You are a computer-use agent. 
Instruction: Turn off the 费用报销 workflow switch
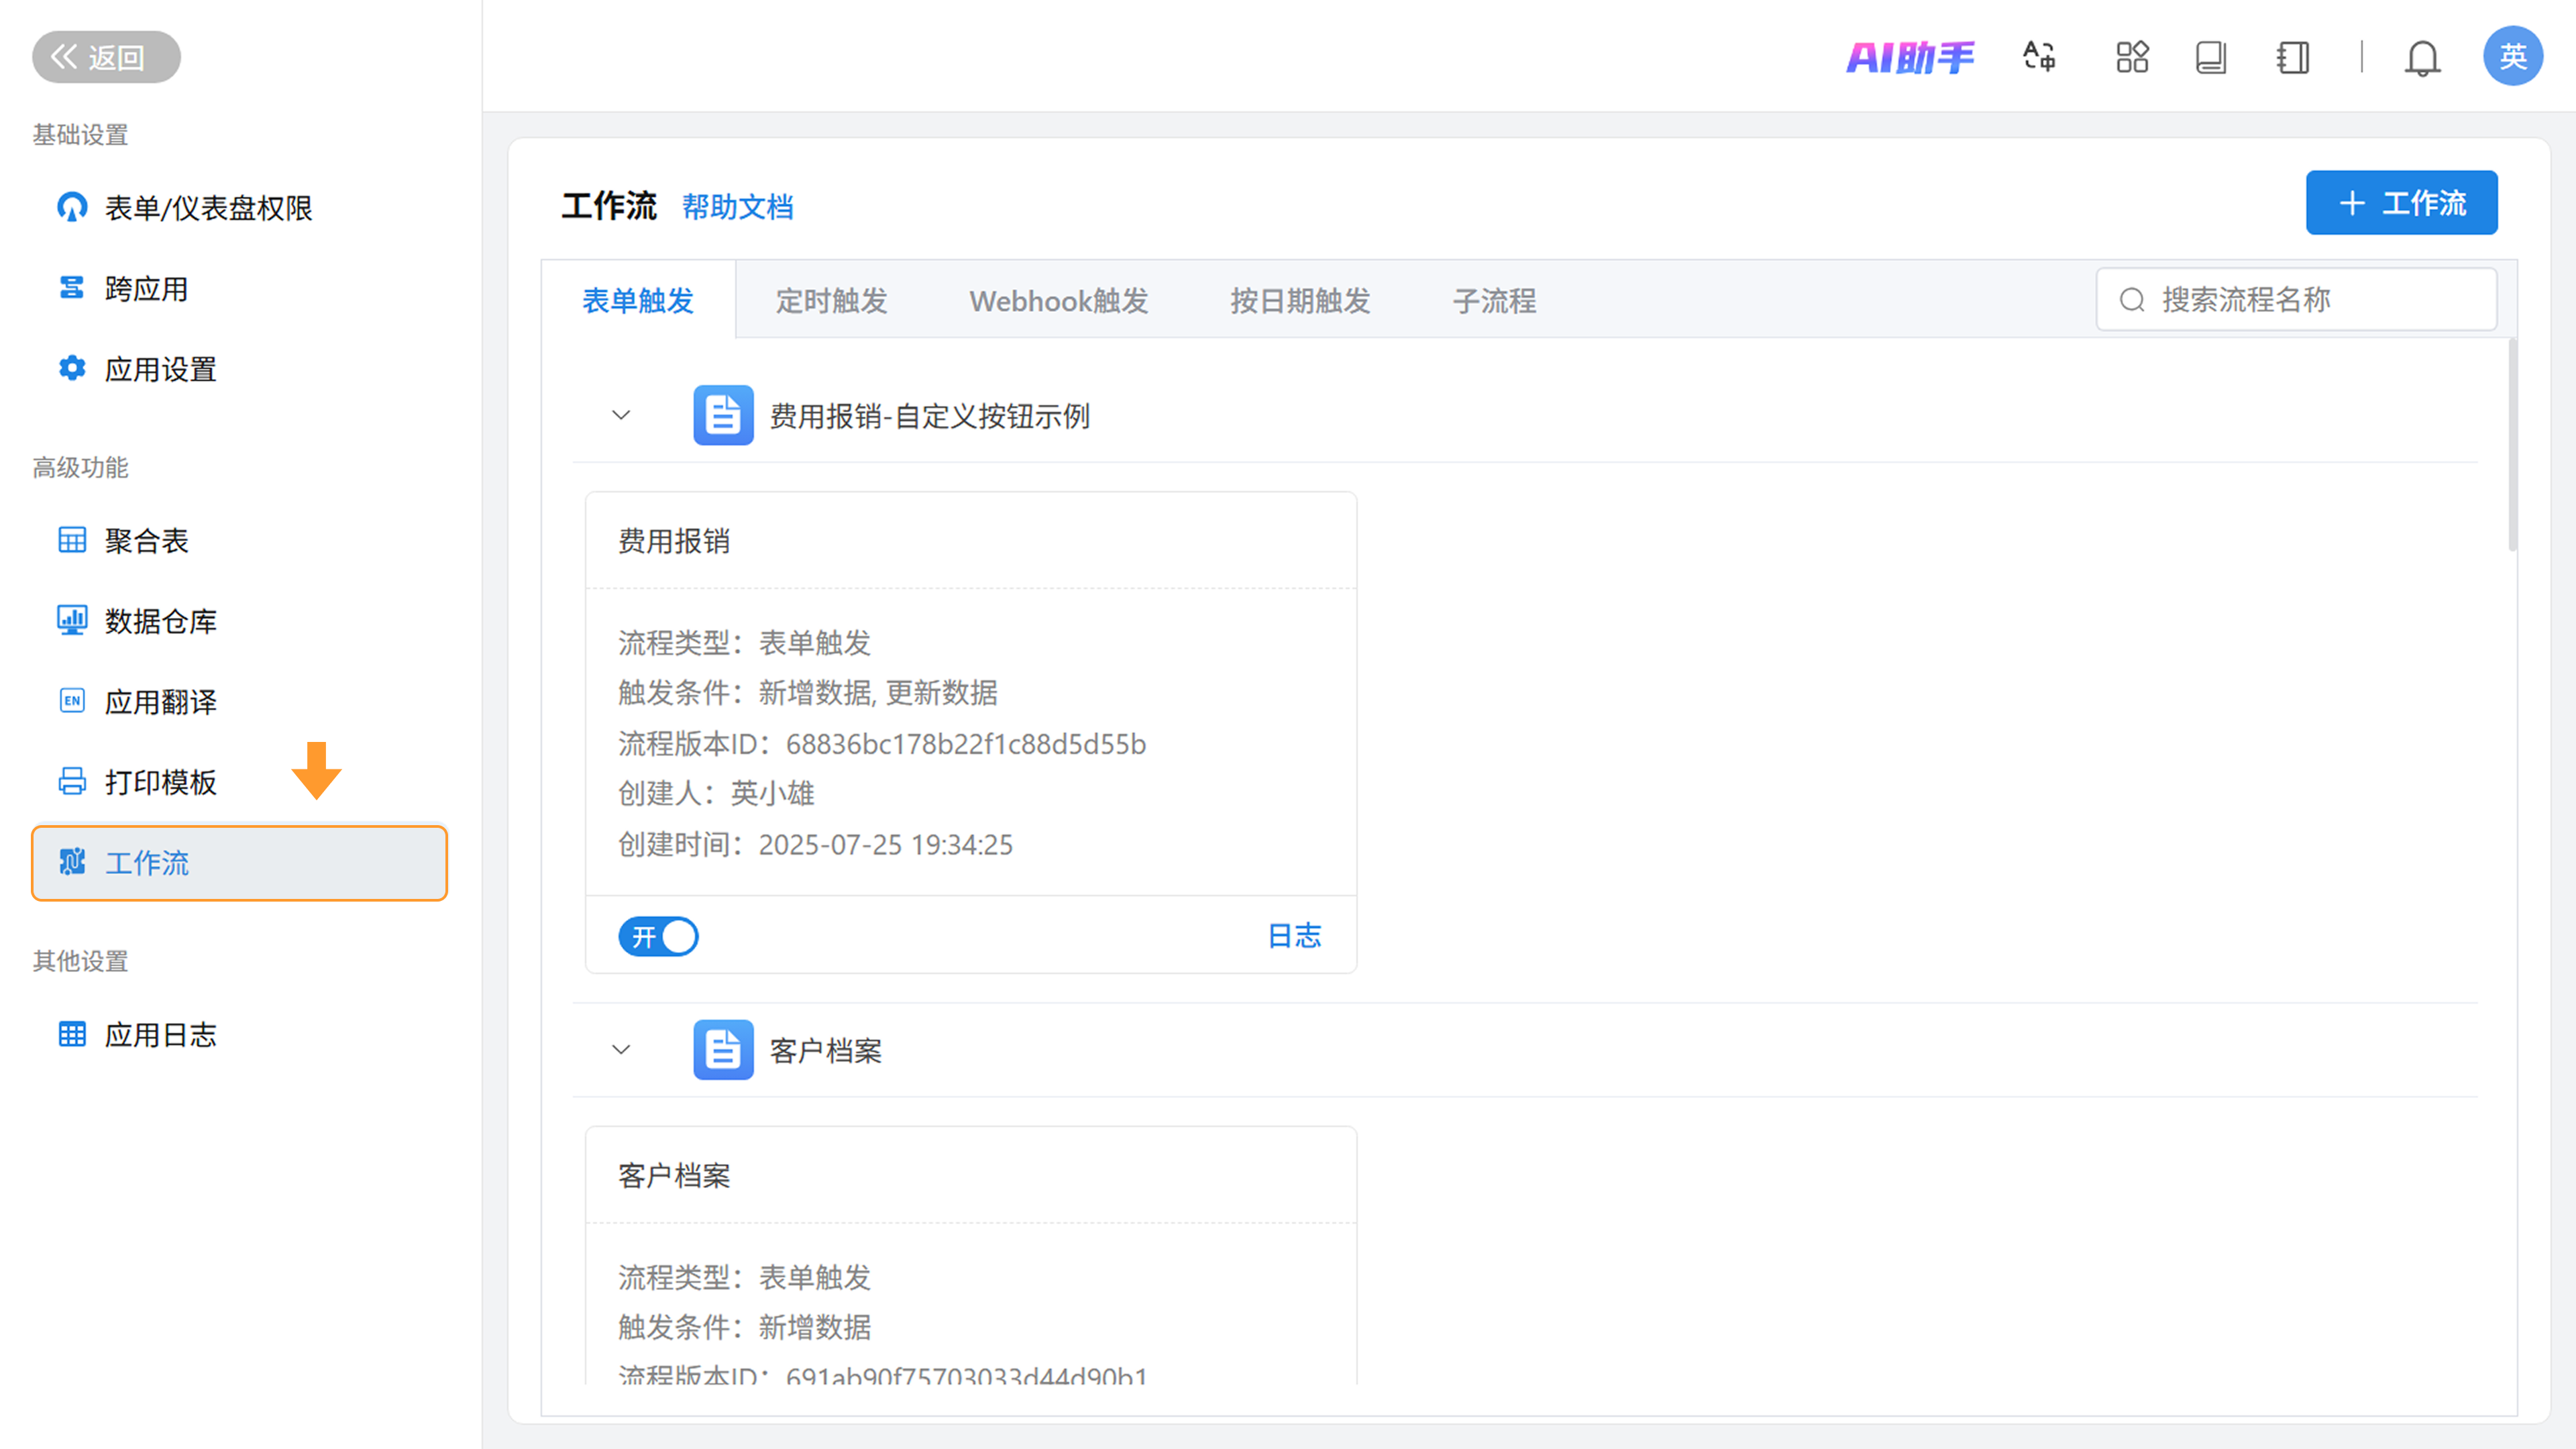658,936
